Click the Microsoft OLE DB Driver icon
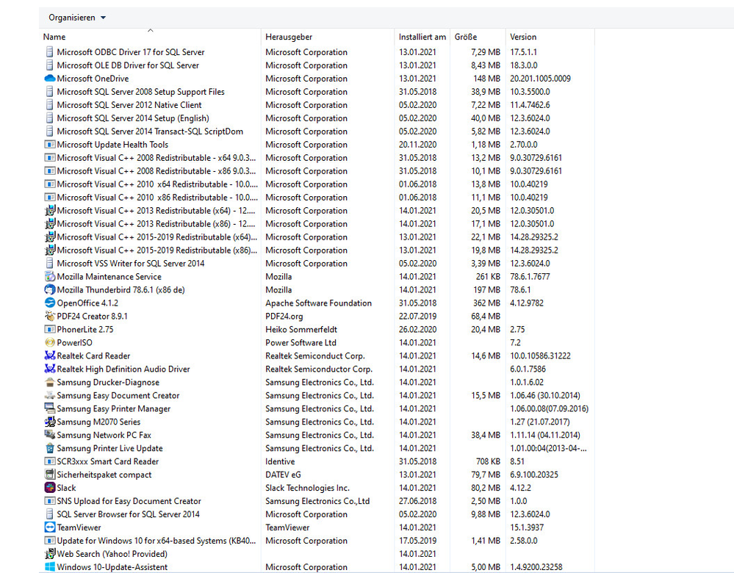Viewport: 734px width, 573px height. 50,65
